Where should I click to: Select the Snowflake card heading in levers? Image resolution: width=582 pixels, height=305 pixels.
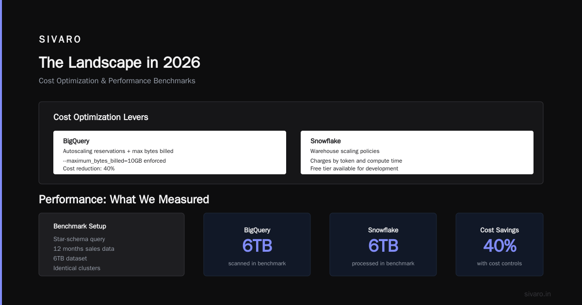(x=325, y=141)
